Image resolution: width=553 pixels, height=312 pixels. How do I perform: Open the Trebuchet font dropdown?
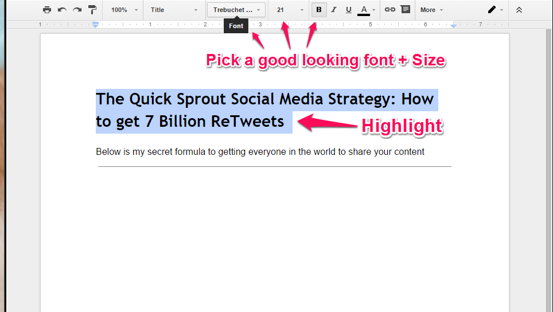(x=236, y=10)
